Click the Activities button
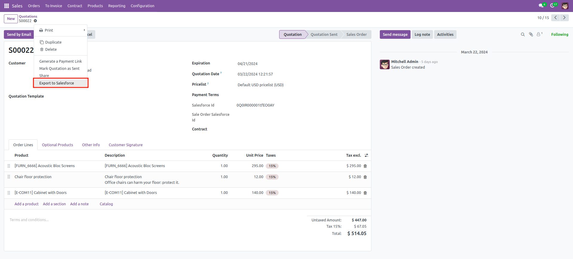 [x=445, y=35]
